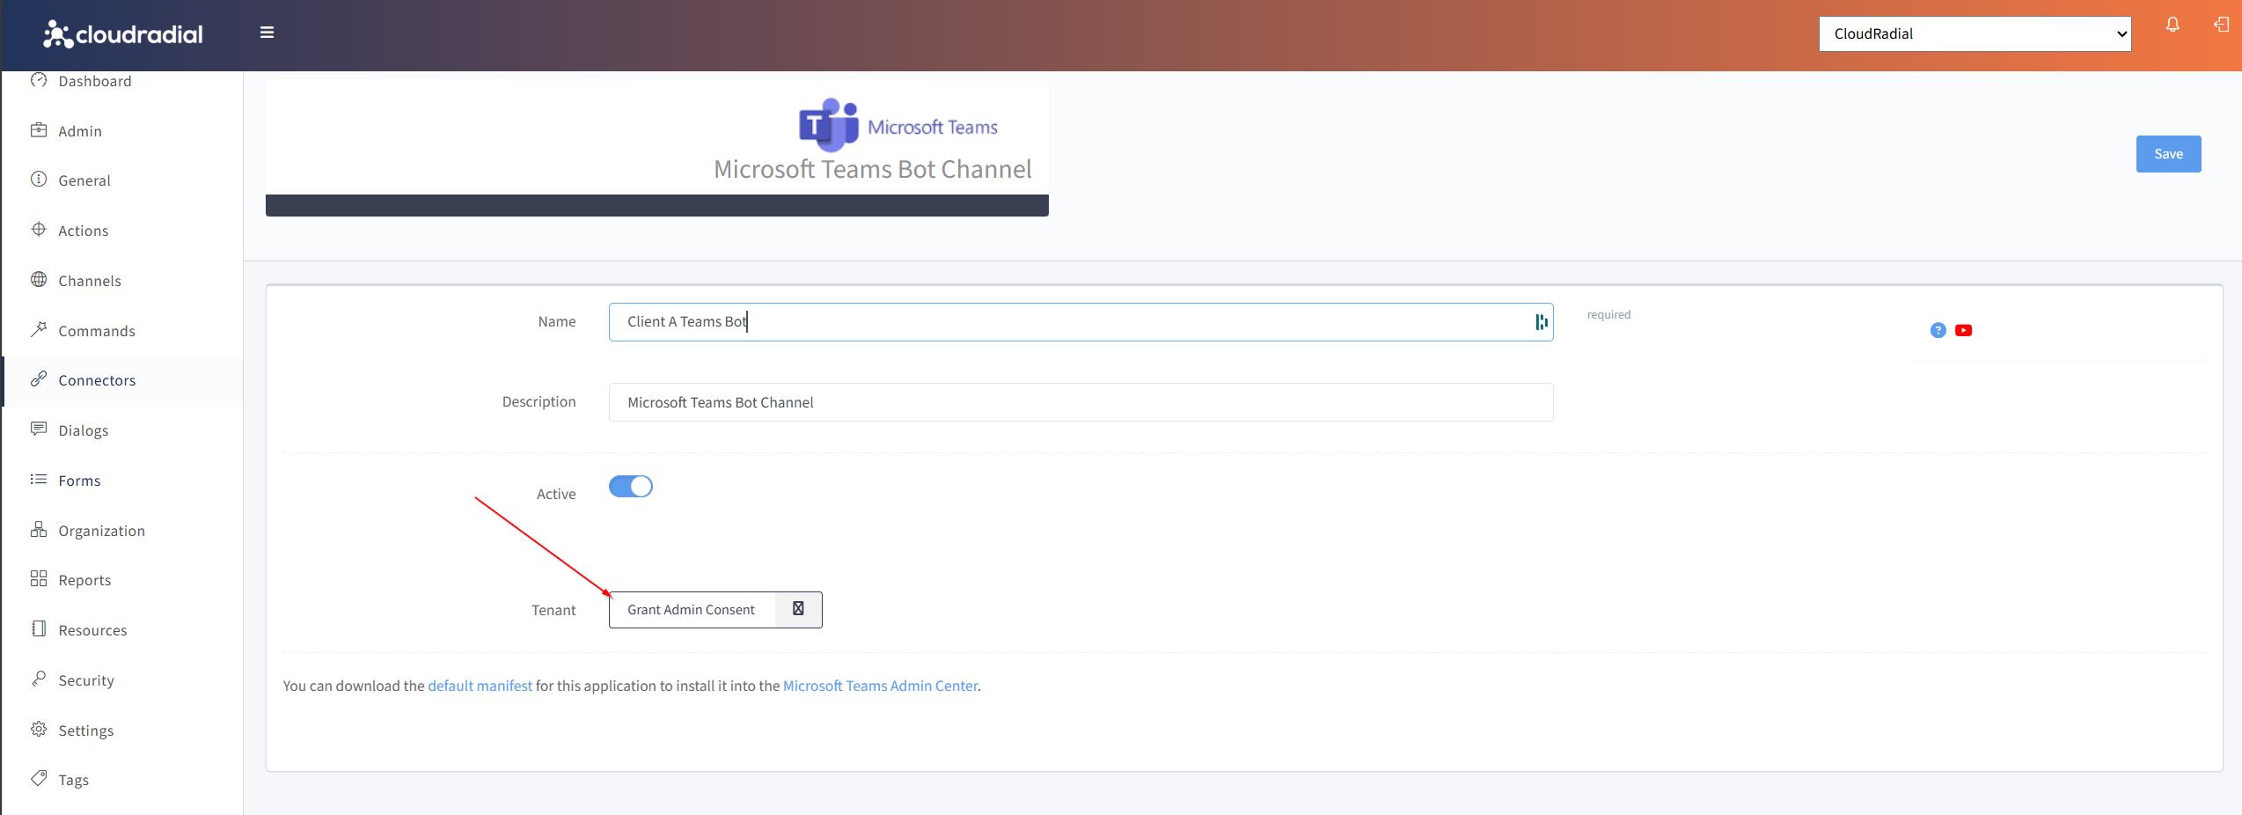Open the YouTube video help icon
The image size is (2242, 815).
pos(1963,330)
